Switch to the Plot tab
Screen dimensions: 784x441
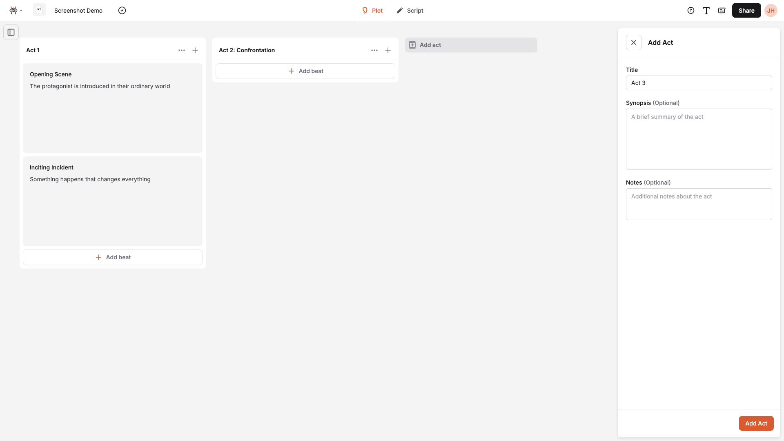tap(372, 10)
